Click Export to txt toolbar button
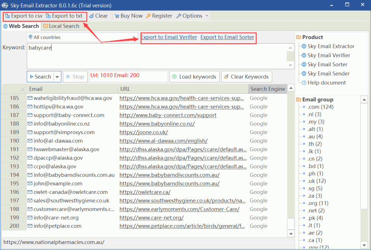371x250 pixels. point(64,16)
